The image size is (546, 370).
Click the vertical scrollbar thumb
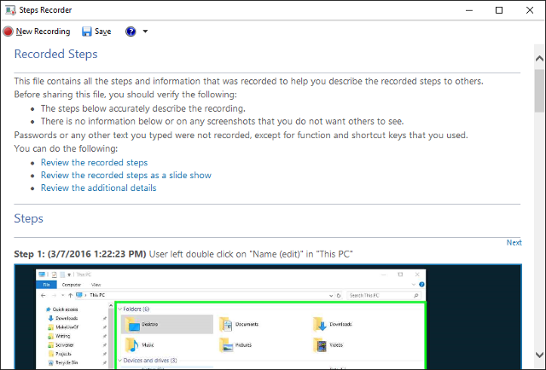tap(539, 91)
